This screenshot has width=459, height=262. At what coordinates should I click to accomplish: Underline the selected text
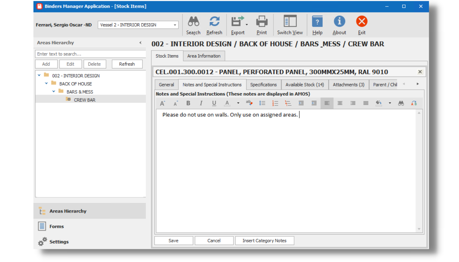click(x=214, y=103)
